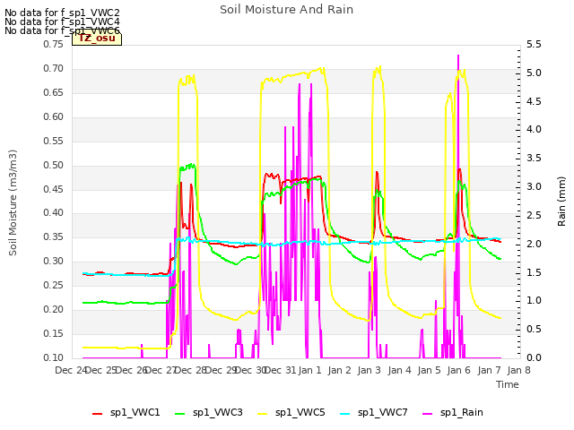Click the 0.70 left axis tick label
The image size is (574, 430).
54,68
